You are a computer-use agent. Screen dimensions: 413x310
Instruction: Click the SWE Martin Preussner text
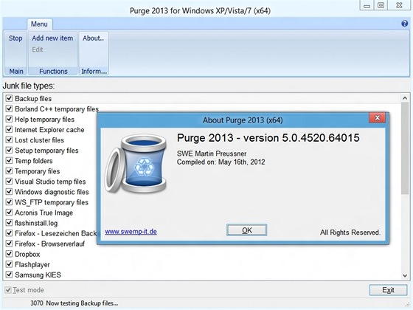(x=212, y=154)
